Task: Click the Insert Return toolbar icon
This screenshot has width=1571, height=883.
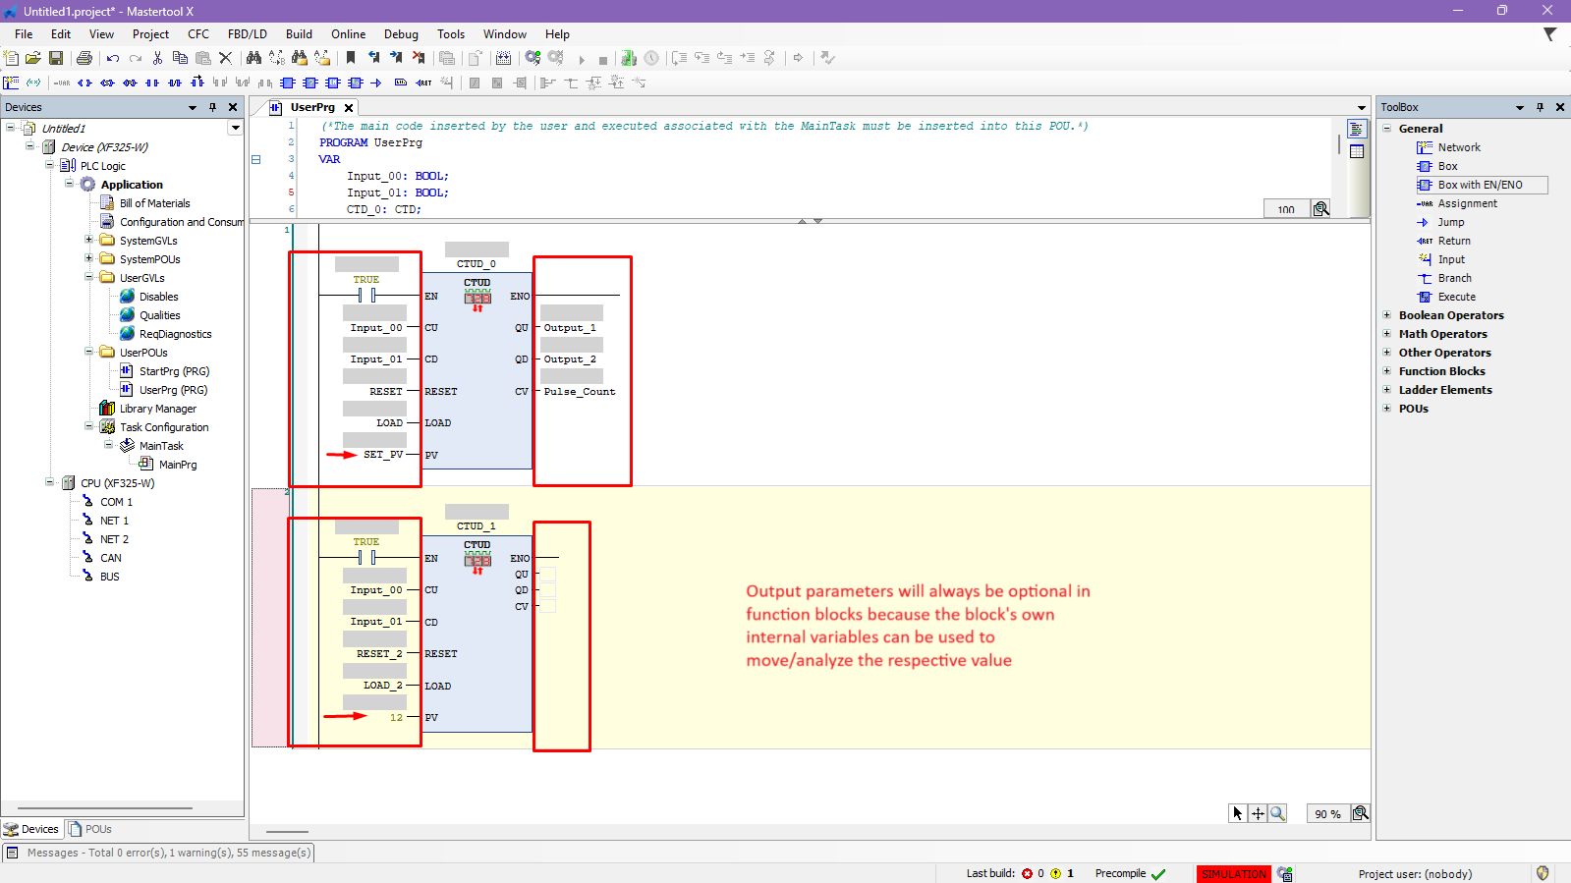Action: click(x=423, y=83)
